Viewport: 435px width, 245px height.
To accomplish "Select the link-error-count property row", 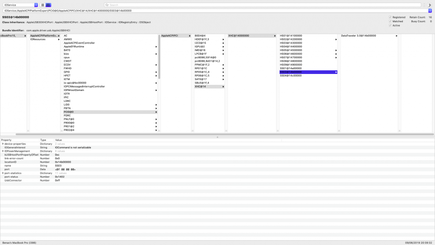I will 217,158.
